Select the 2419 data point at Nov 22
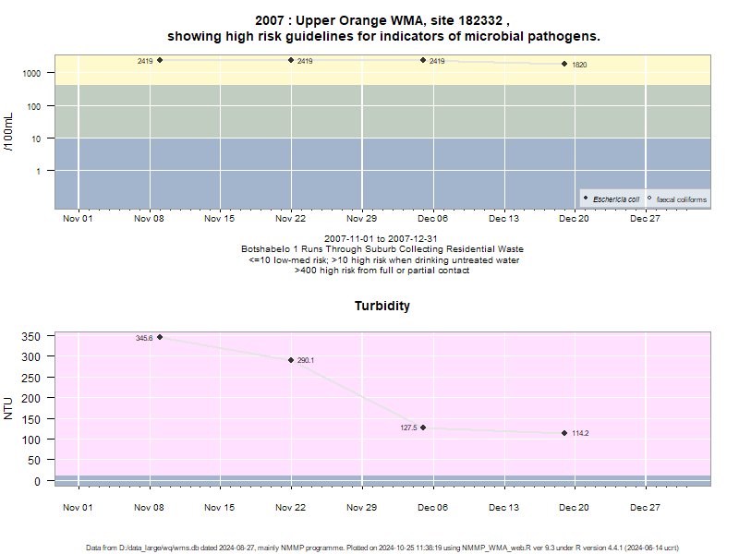The height and width of the screenshot is (554, 739). coord(291,60)
